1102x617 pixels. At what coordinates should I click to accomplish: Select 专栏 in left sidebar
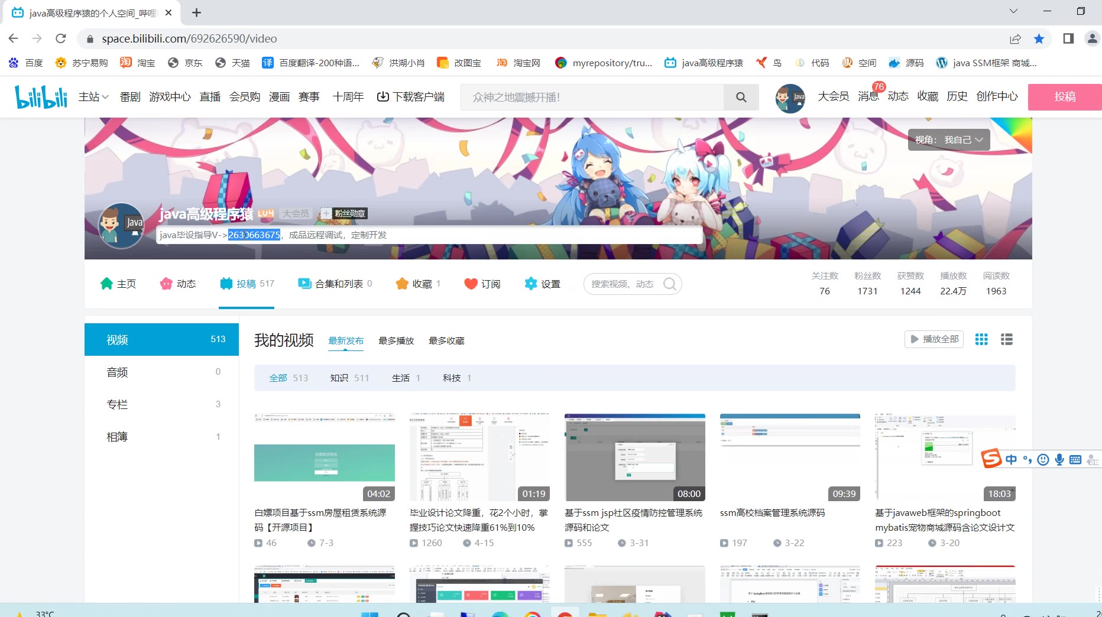[161, 405]
